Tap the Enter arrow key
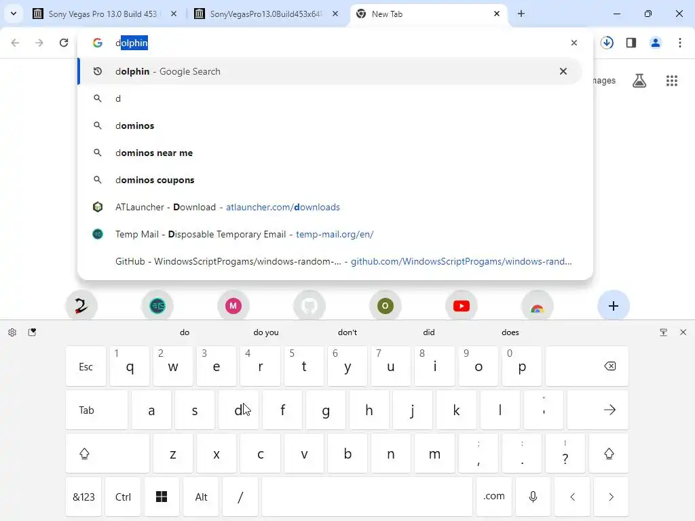The height and width of the screenshot is (521, 695). coord(598,410)
